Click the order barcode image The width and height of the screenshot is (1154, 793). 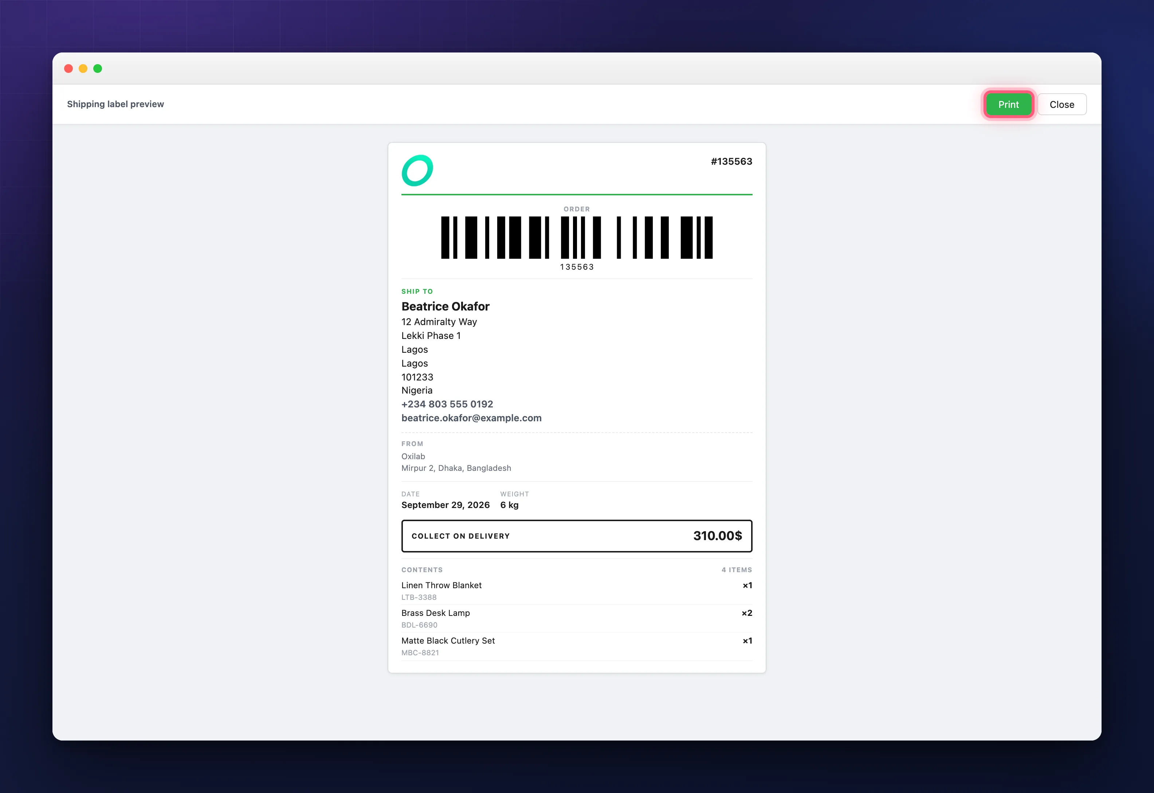(x=577, y=238)
